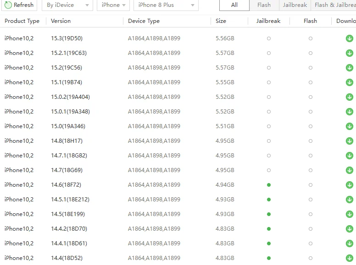Select jailbreak radio for version 15.3(19D50)
The width and height of the screenshot is (356, 265).
269,38
